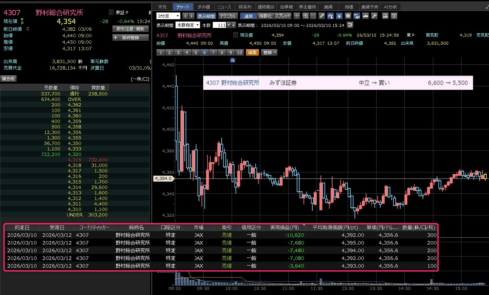Reset display period with return arrow icon
Viewport: 489px width, 295px height.
[350, 25]
